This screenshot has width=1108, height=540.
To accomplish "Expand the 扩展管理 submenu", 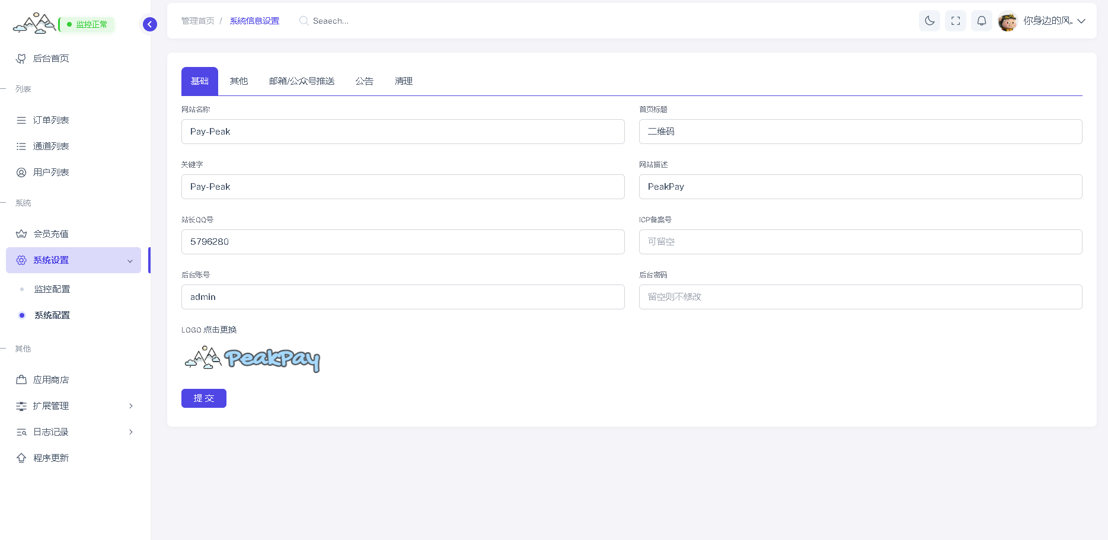I will click(131, 406).
